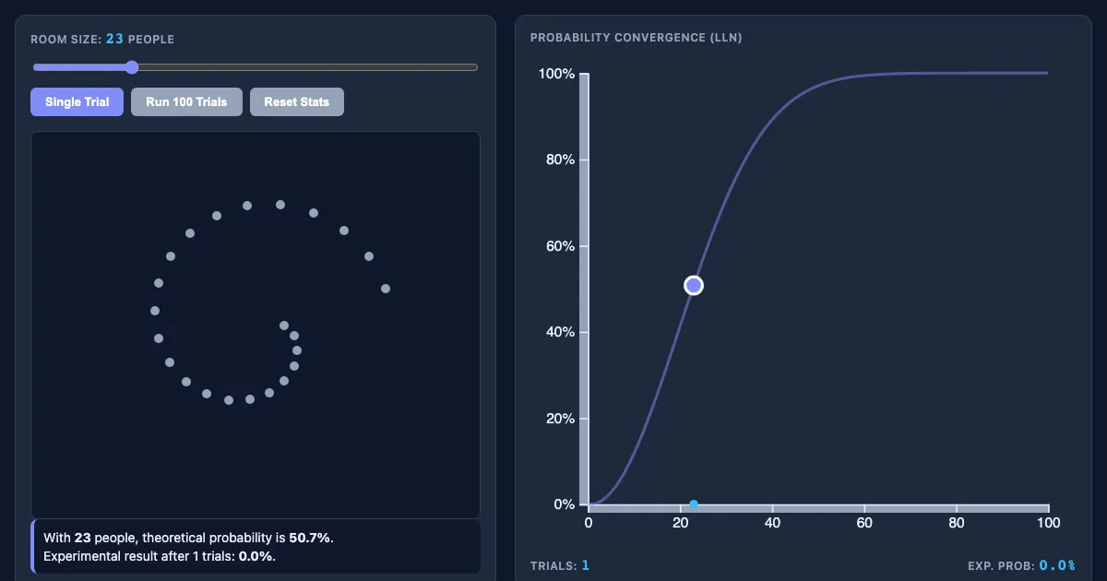Click the Single Trial button
The width and height of the screenshot is (1107, 581).
[77, 101]
